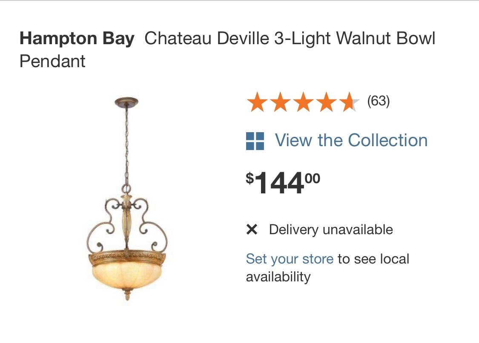Click the word availability below Set your store
This screenshot has width=479, height=343.
[x=278, y=277]
